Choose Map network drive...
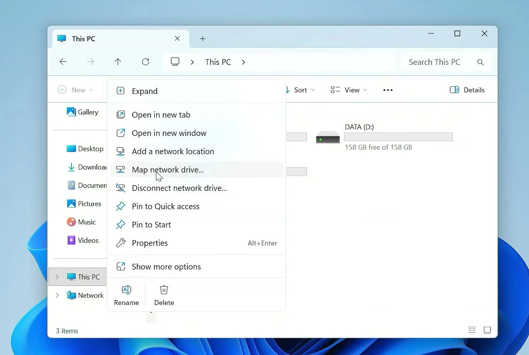Screen dimensions: 529x355 197,170
